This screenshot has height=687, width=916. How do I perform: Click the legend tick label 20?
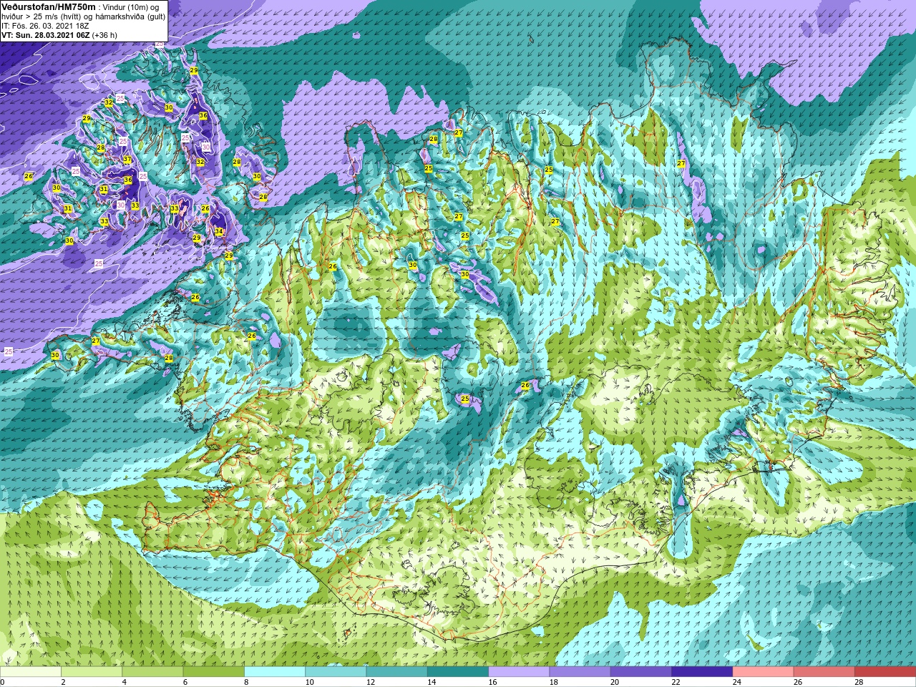[x=615, y=682]
